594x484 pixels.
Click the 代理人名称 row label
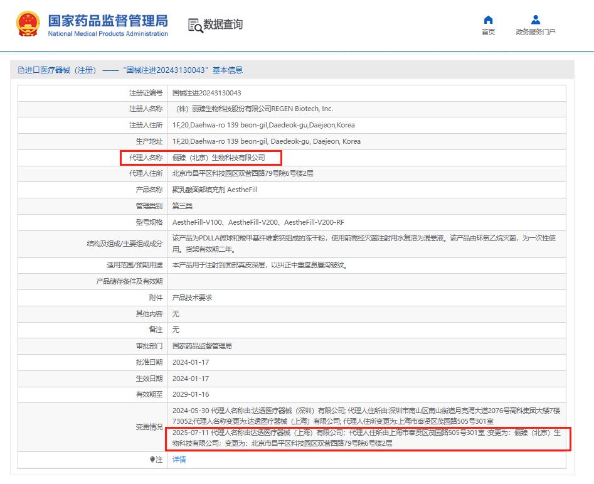pos(146,158)
